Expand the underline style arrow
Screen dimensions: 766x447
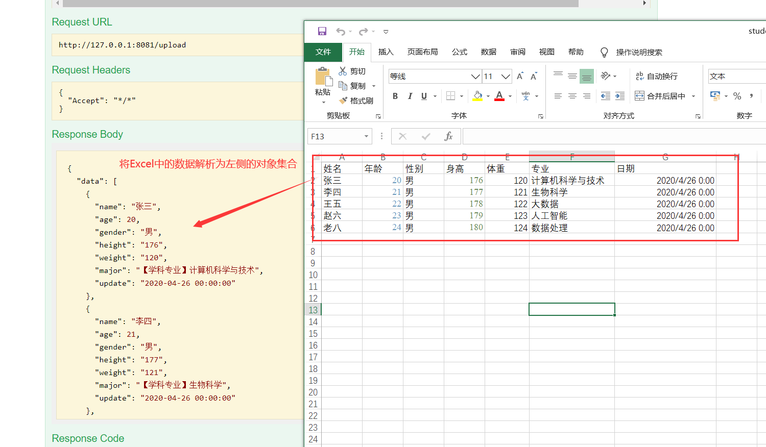click(x=435, y=96)
